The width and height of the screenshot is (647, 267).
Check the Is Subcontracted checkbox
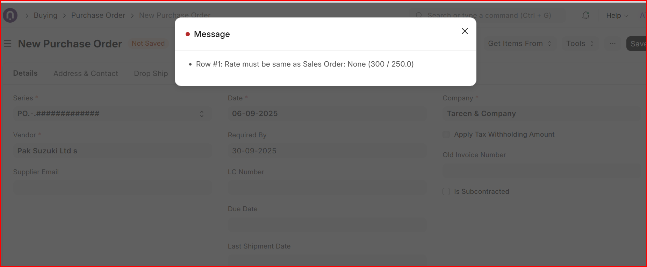point(446,192)
